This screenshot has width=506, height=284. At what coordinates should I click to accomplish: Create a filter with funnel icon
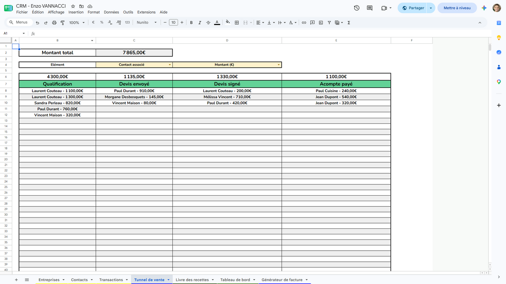(329, 22)
